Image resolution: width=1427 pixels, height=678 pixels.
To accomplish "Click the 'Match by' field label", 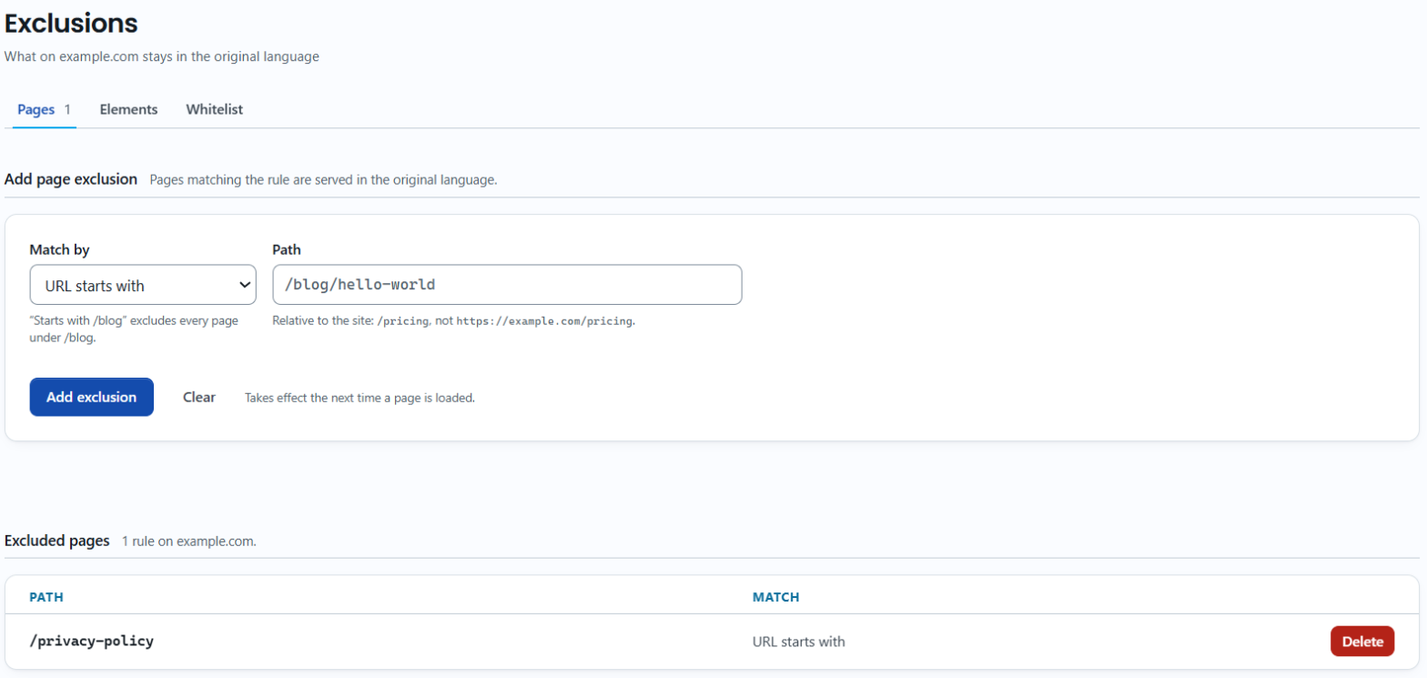I will tap(59, 249).
